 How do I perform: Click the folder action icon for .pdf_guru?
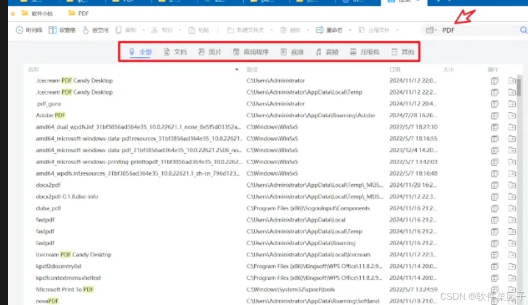pos(512,104)
